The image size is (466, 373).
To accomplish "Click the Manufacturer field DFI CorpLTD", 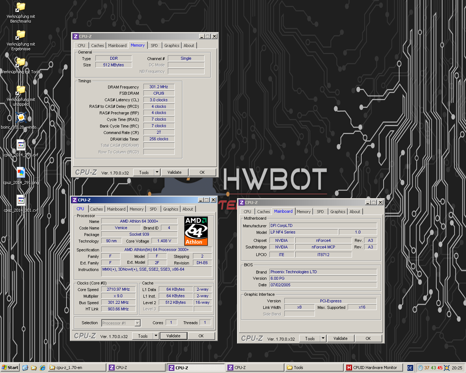I will tap(323, 225).
